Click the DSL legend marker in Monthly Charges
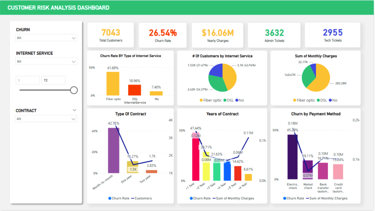Screen dimensions: 375x211 318,100
